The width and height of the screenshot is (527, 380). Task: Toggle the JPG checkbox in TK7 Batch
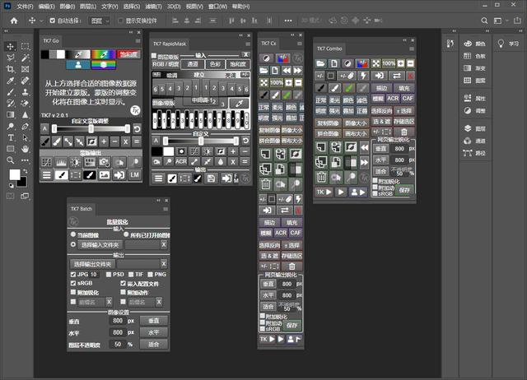[x=73, y=274]
